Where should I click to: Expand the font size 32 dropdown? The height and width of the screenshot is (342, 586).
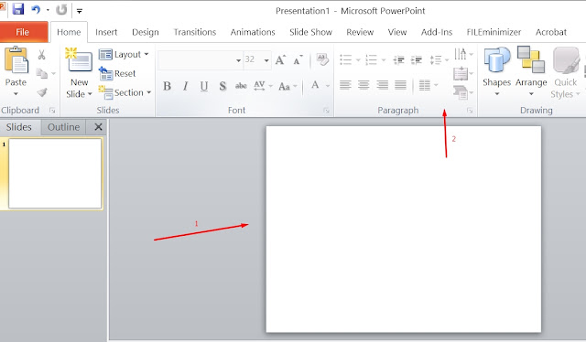[x=266, y=60]
